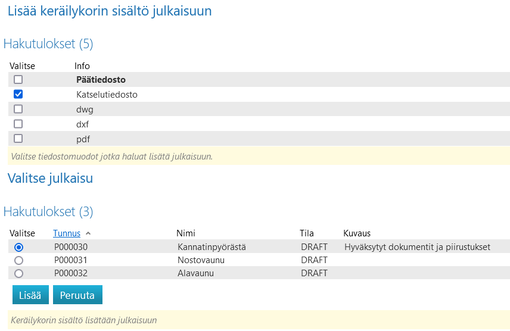The height and width of the screenshot is (331, 510).
Task: Enable the dwg file format checkbox
Action: pyautogui.click(x=18, y=109)
